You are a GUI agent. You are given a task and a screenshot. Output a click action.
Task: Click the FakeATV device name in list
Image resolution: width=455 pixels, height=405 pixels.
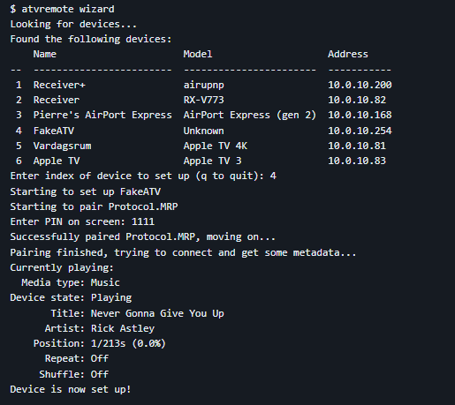54,131
